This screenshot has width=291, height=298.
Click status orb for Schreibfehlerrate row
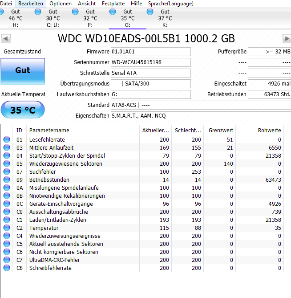(x=7, y=268)
